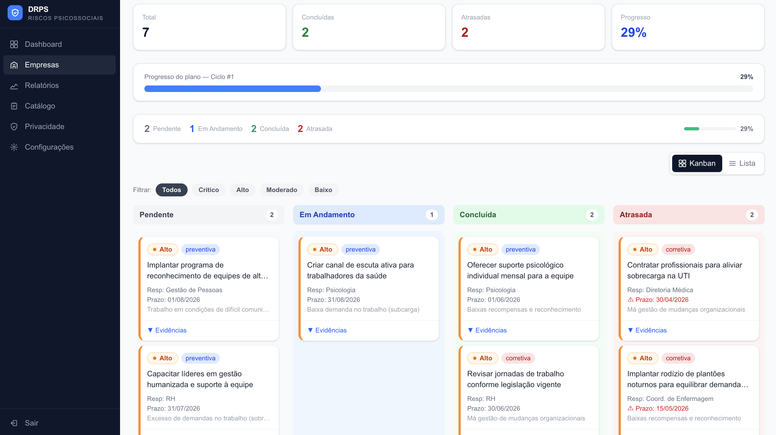The image size is (776, 435).
Task: Click the Pendente column header
Action: click(208, 215)
